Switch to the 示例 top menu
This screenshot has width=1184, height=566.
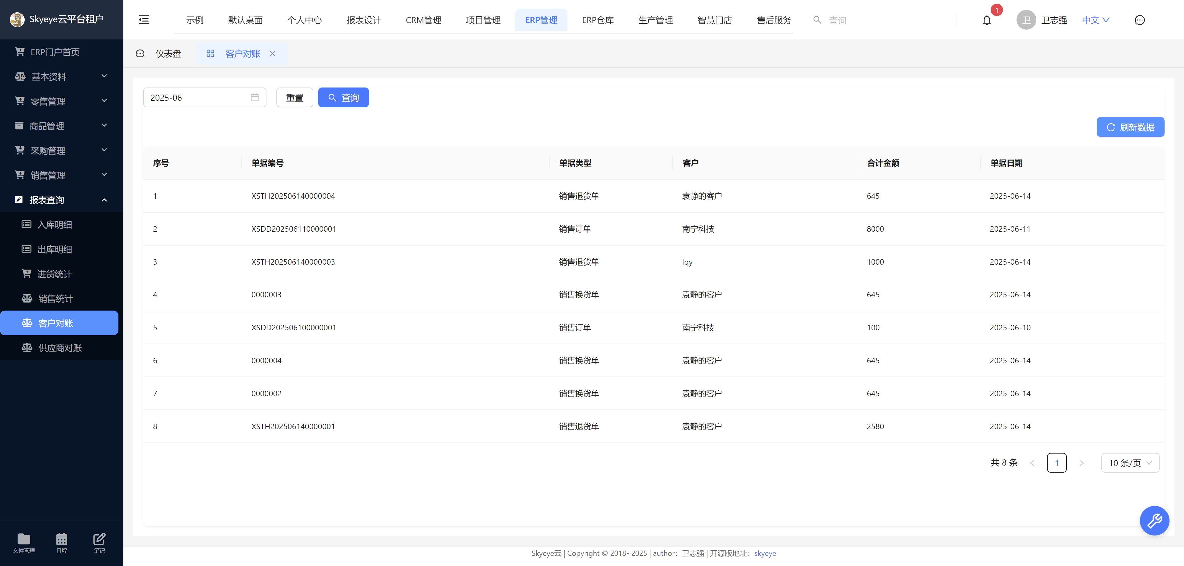click(194, 20)
